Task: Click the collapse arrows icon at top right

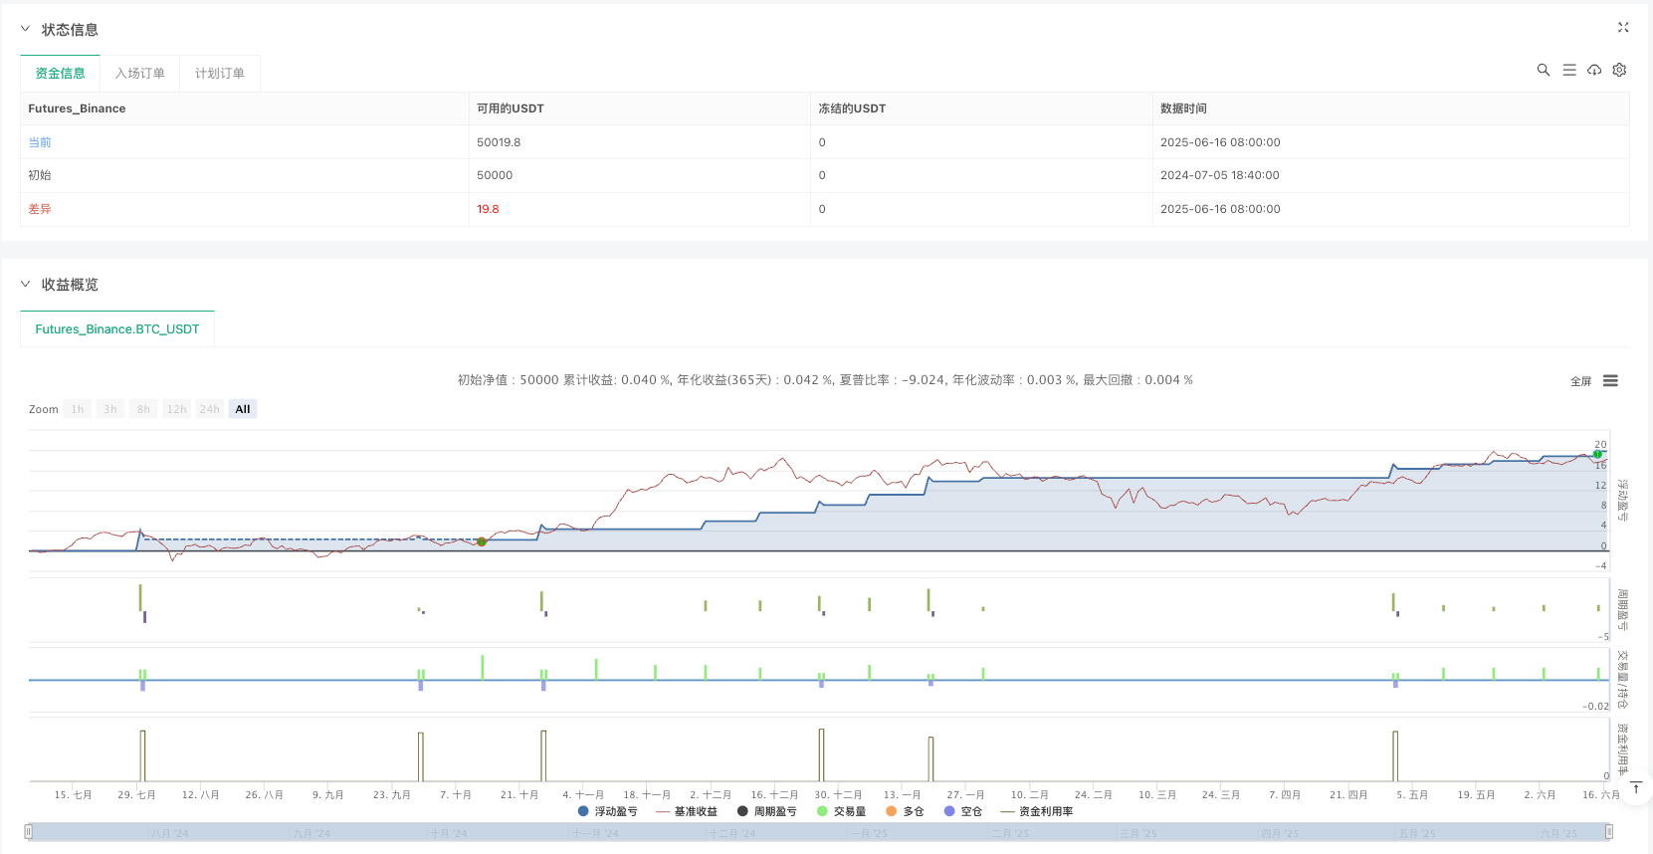Action: point(1623,28)
